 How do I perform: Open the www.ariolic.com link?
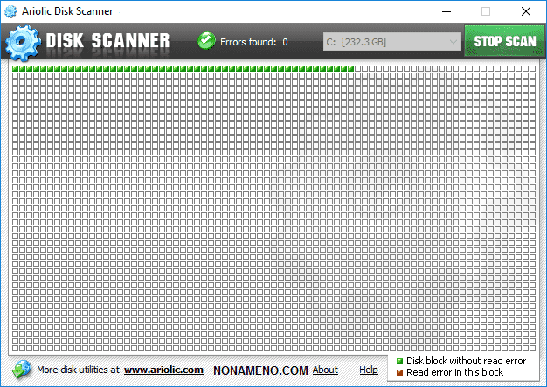(x=163, y=370)
